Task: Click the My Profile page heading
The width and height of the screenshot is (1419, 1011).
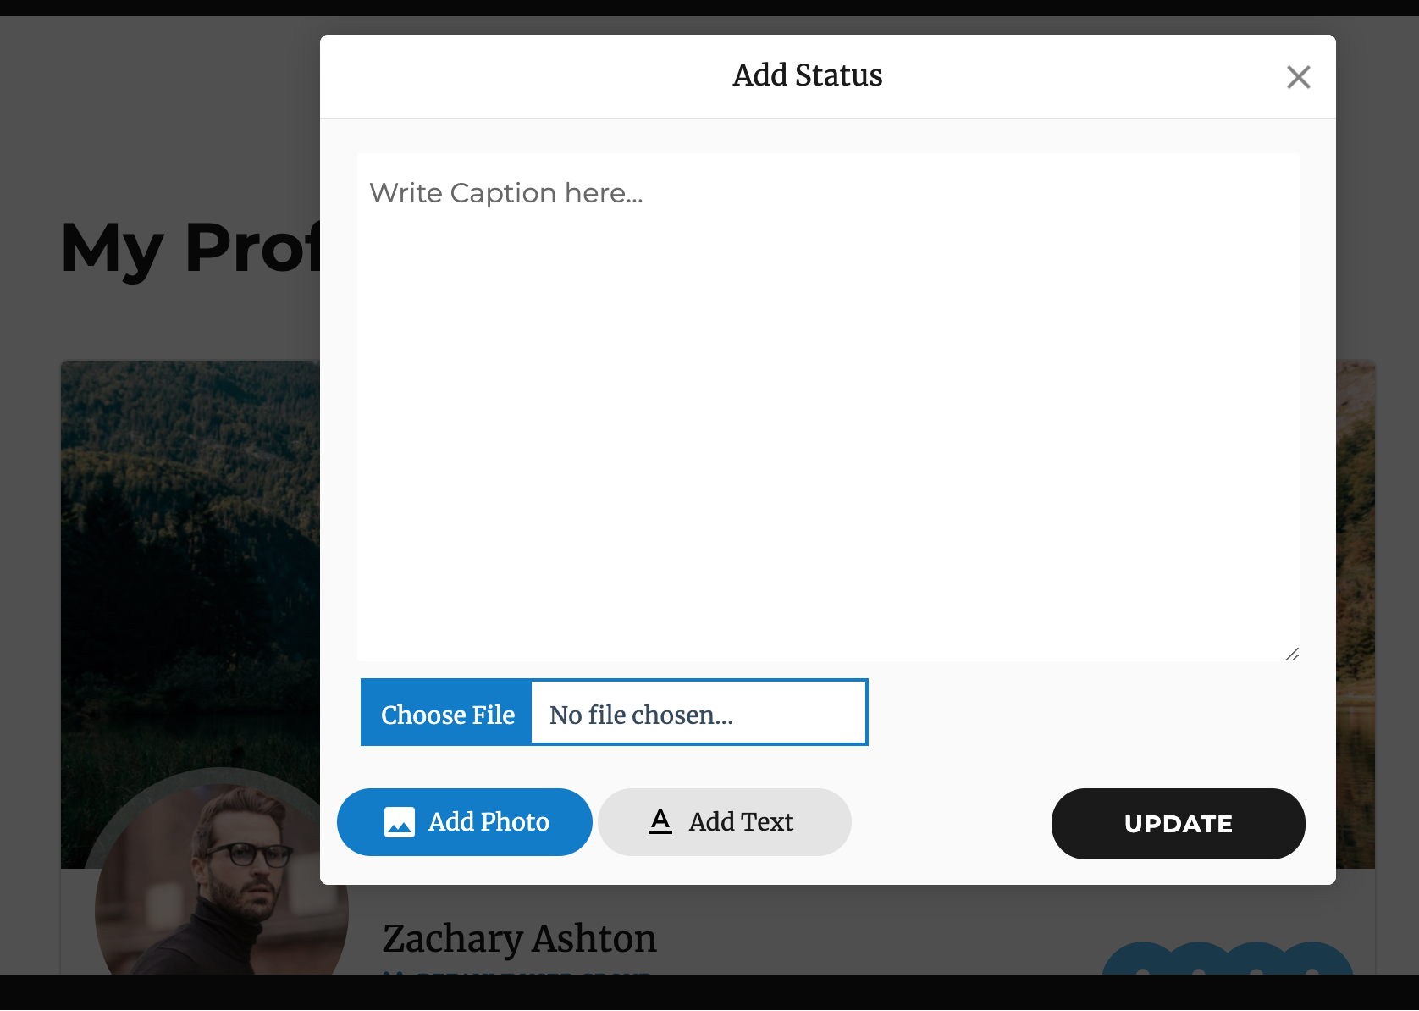Action: click(x=190, y=248)
